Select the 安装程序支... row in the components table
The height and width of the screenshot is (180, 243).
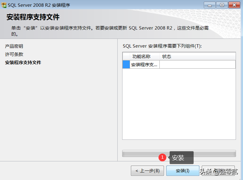click(179, 64)
